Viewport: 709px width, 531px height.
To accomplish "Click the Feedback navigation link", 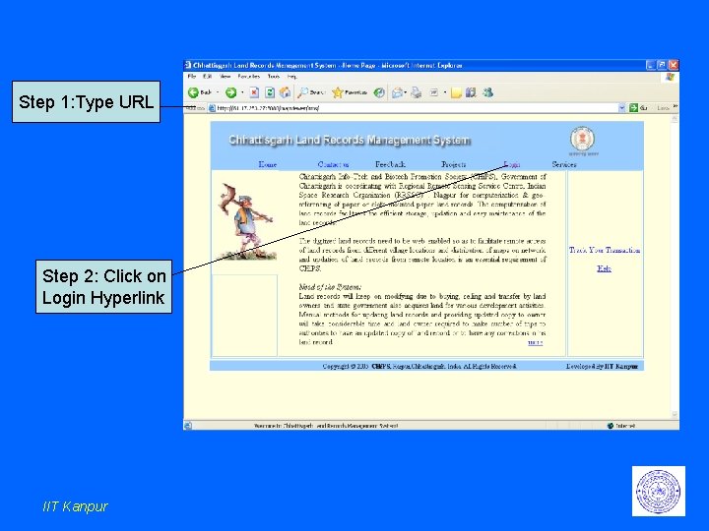I will [x=390, y=164].
